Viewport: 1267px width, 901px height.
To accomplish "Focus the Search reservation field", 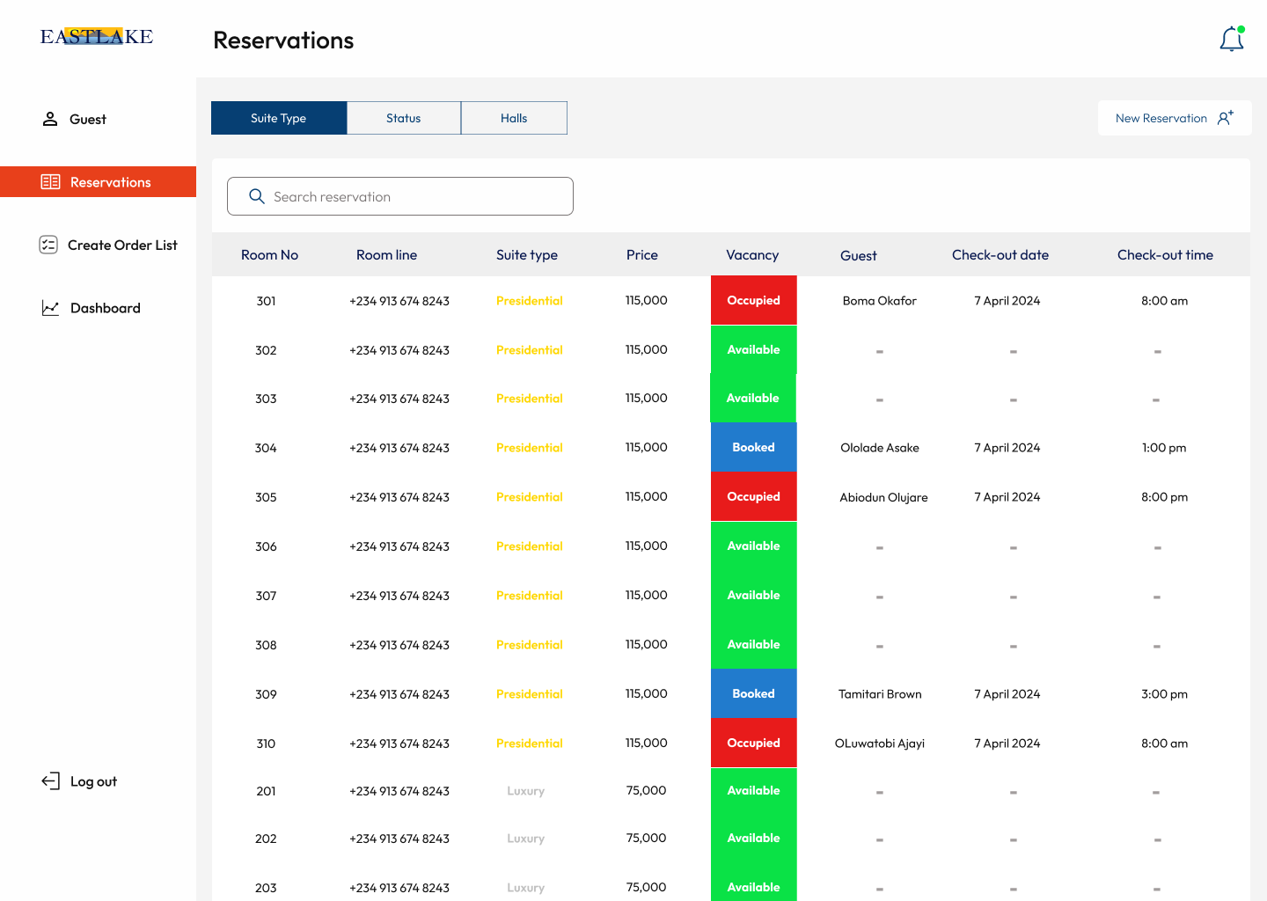I will pos(400,196).
